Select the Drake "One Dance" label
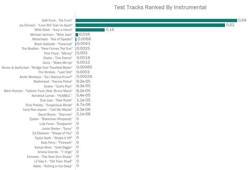Viewport: 248px width, 170px height. point(58,58)
